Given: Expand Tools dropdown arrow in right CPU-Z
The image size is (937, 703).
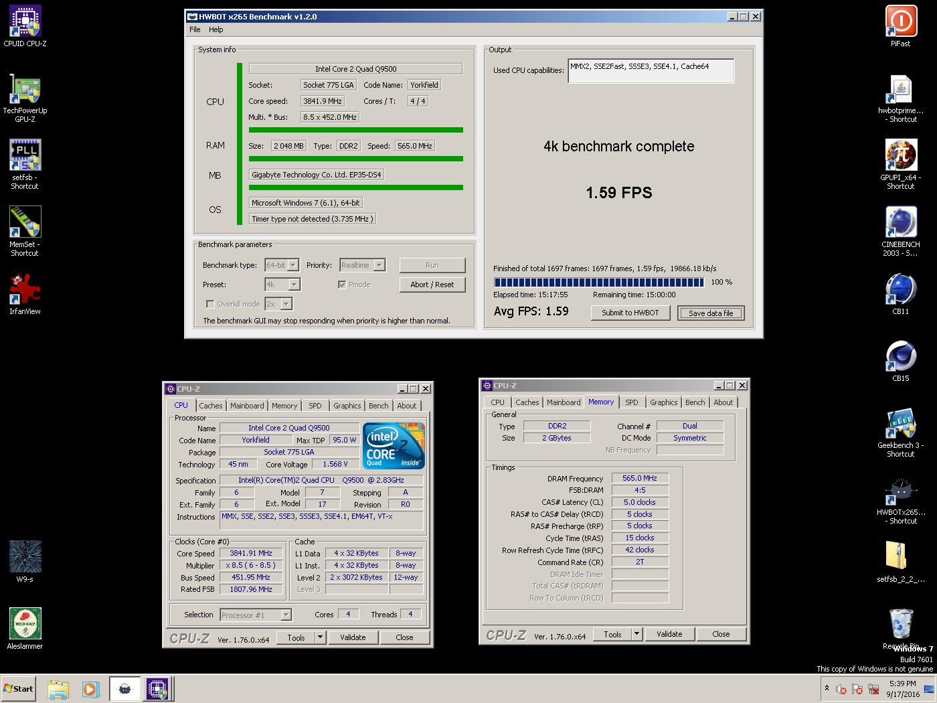Looking at the screenshot, I should point(636,634).
